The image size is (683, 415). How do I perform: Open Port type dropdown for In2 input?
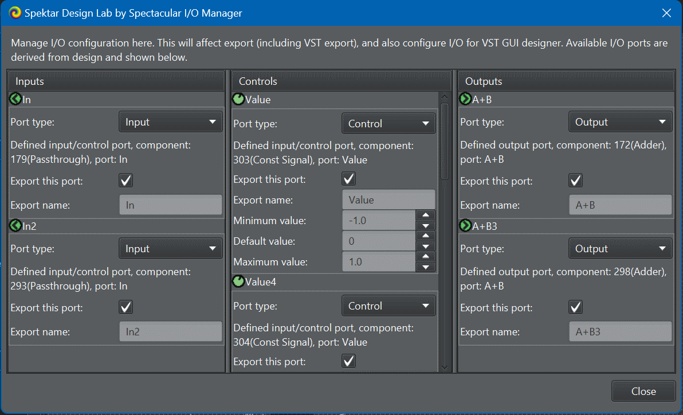click(170, 249)
